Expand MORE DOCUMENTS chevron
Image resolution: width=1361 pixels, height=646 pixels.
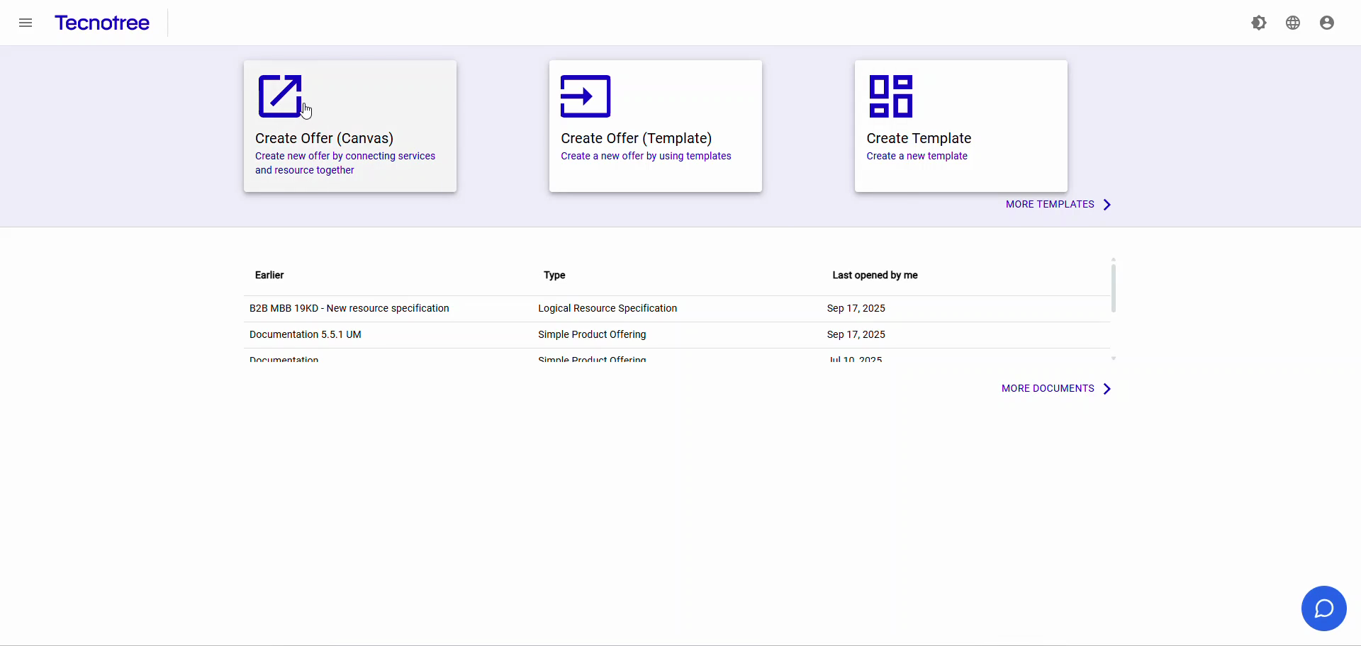pos(1107,388)
